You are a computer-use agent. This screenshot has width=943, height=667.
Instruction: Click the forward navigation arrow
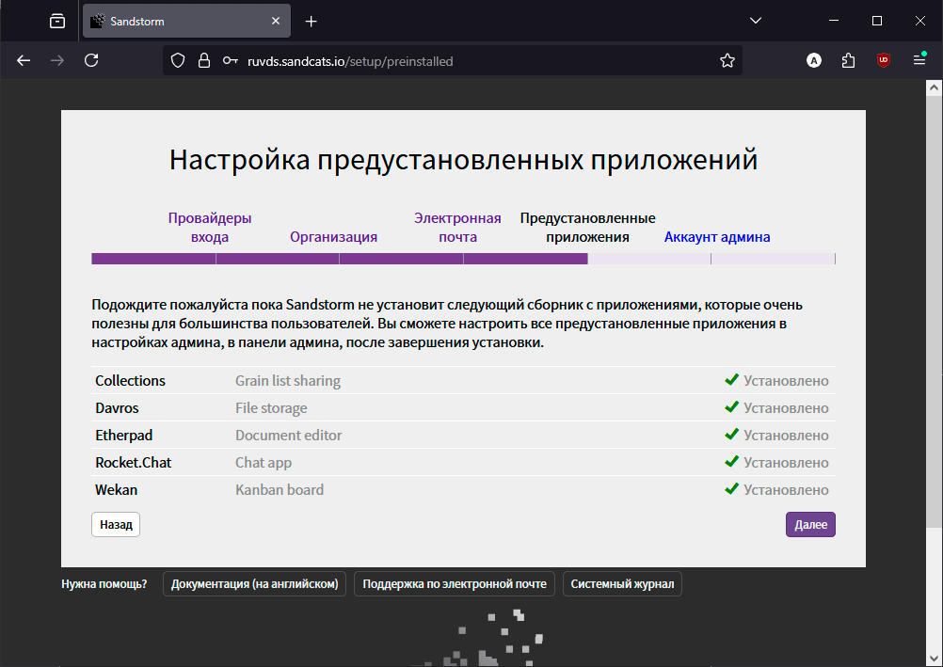(x=57, y=60)
